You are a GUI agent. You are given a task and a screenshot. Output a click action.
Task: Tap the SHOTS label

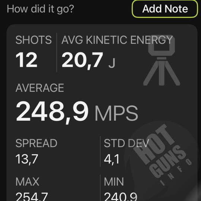click(33, 40)
